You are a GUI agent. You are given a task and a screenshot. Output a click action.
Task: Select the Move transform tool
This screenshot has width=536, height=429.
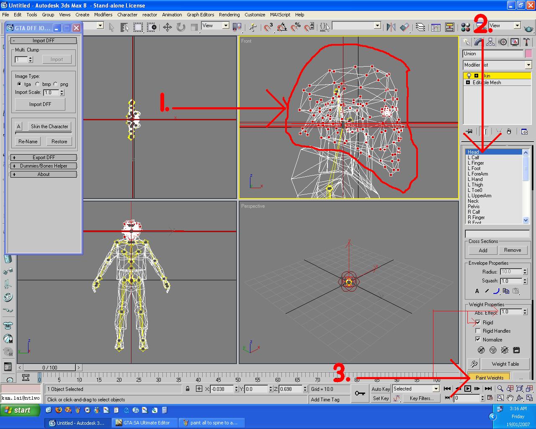(167, 28)
